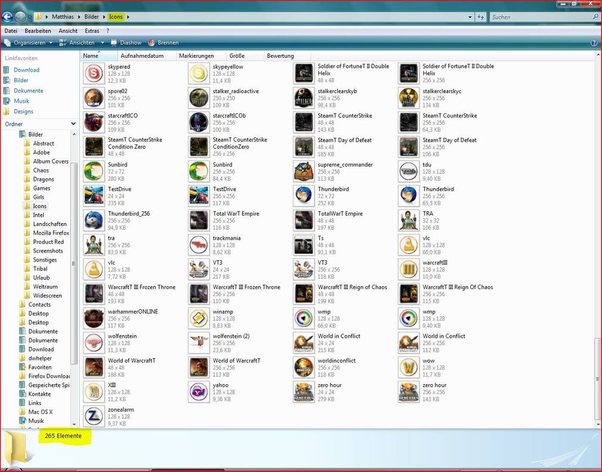Image resolution: width=602 pixels, height=472 pixels.
Task: Open the address bar history dropdown
Action: click(x=470, y=17)
